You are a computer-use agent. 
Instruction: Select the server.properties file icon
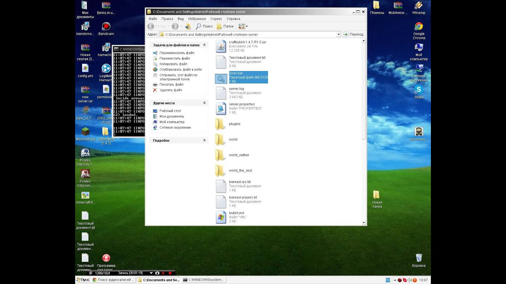(x=221, y=108)
